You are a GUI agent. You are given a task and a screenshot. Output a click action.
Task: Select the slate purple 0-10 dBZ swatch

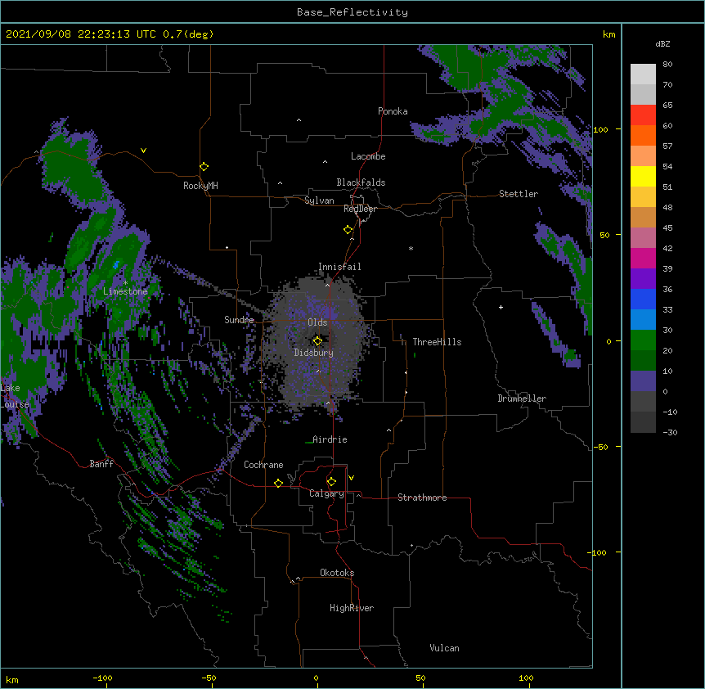point(643,381)
